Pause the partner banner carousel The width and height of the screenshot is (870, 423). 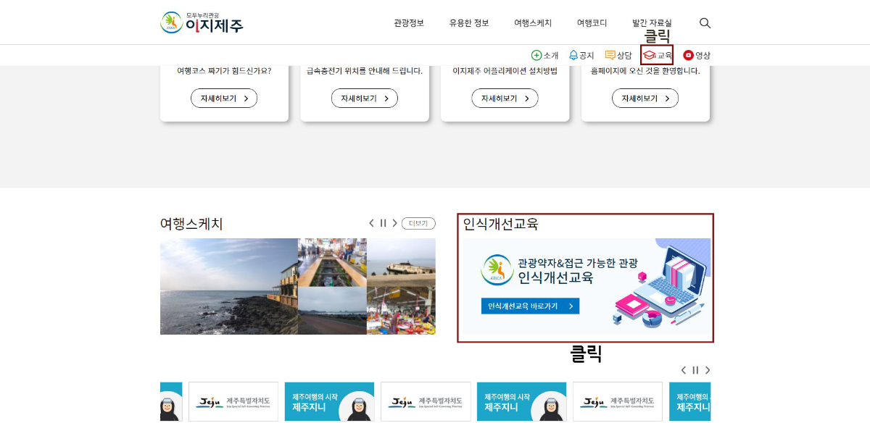(695, 370)
